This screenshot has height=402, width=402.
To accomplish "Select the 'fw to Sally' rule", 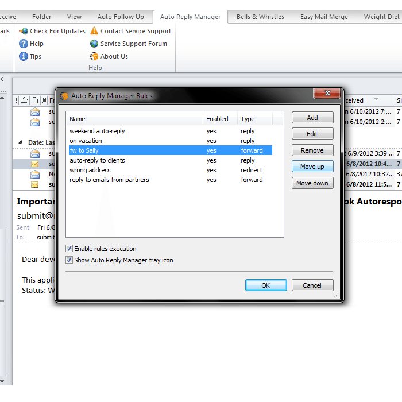I will tap(171, 150).
